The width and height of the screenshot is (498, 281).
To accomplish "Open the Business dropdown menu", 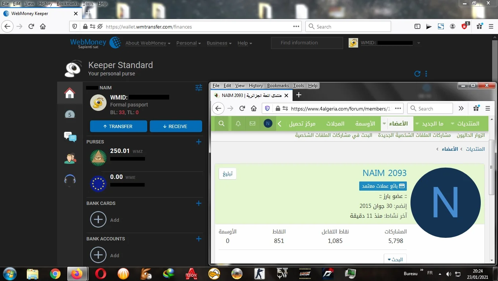I will [x=219, y=43].
